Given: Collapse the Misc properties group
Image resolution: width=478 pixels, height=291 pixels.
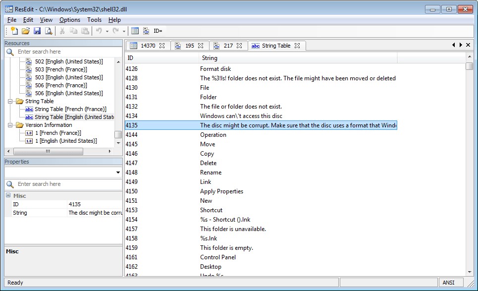Looking at the screenshot, I should click(8, 195).
